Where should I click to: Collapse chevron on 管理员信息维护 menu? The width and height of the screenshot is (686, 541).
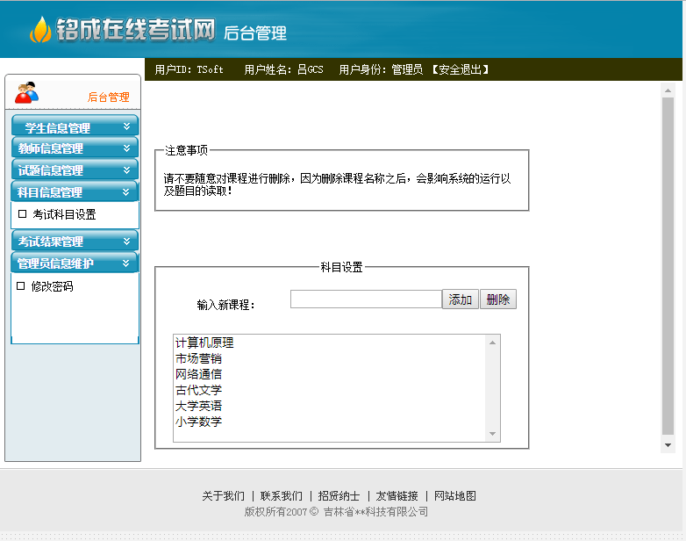(126, 263)
